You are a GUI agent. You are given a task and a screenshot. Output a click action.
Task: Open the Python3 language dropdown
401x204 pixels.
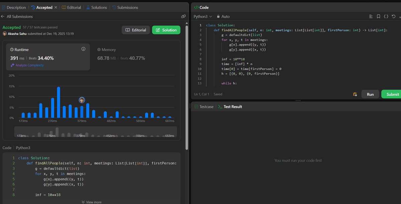[203, 16]
